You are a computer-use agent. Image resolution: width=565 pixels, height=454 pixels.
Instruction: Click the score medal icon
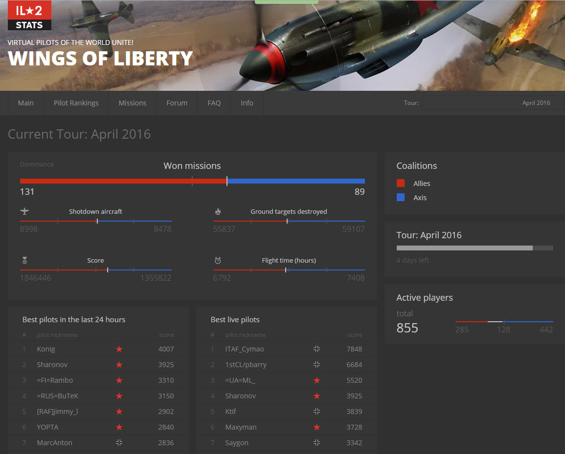[24, 260]
